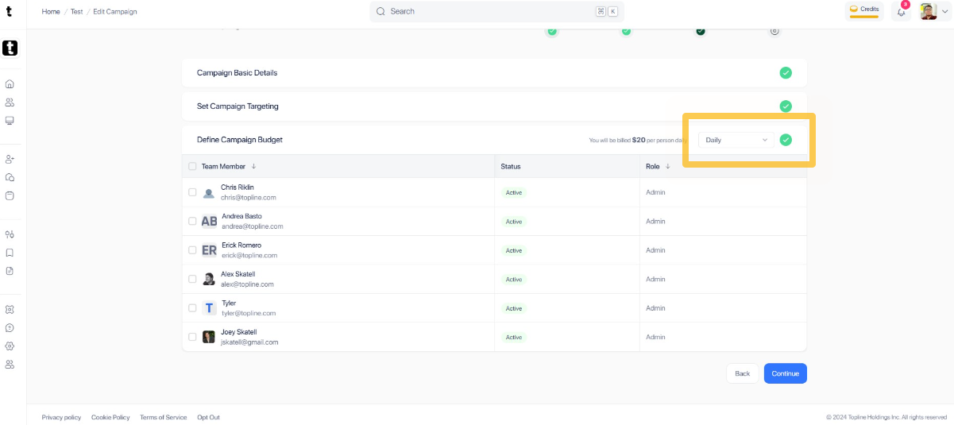
Task: Click green check beside Set Campaign Targeting
Action: [786, 106]
